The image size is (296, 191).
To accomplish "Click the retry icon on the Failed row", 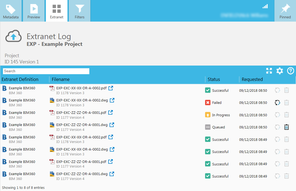I will tap(278, 103).
